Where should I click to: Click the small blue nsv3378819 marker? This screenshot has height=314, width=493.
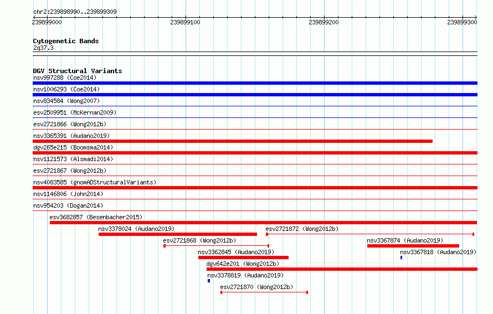(x=209, y=281)
